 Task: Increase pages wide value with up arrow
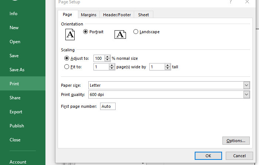[x=112, y=65]
